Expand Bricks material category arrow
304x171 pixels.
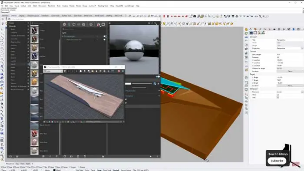pos(28,29)
